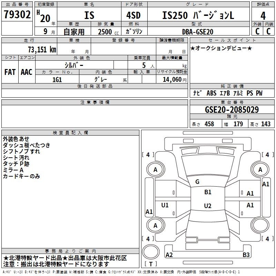This screenshot has height=276, width=276.
Task: Select the exterior color シルバー
Action: (74, 65)
